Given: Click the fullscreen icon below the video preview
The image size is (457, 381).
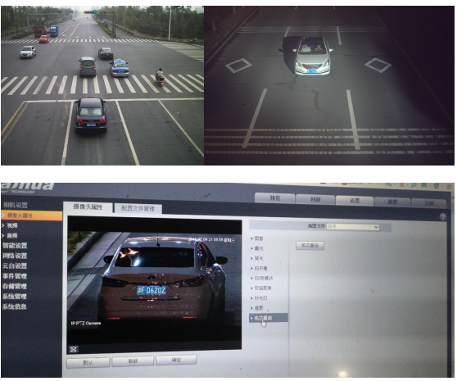Looking at the screenshot, I should 74,349.
